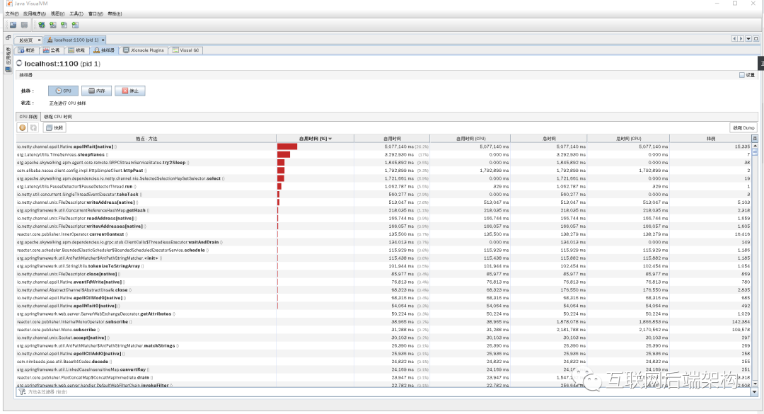764x414 pixels.
Task: Enable the 设置 checkbox
Action: coord(742,75)
